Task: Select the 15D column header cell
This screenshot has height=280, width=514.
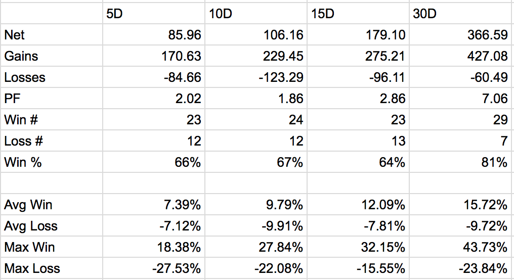Action: [358, 14]
